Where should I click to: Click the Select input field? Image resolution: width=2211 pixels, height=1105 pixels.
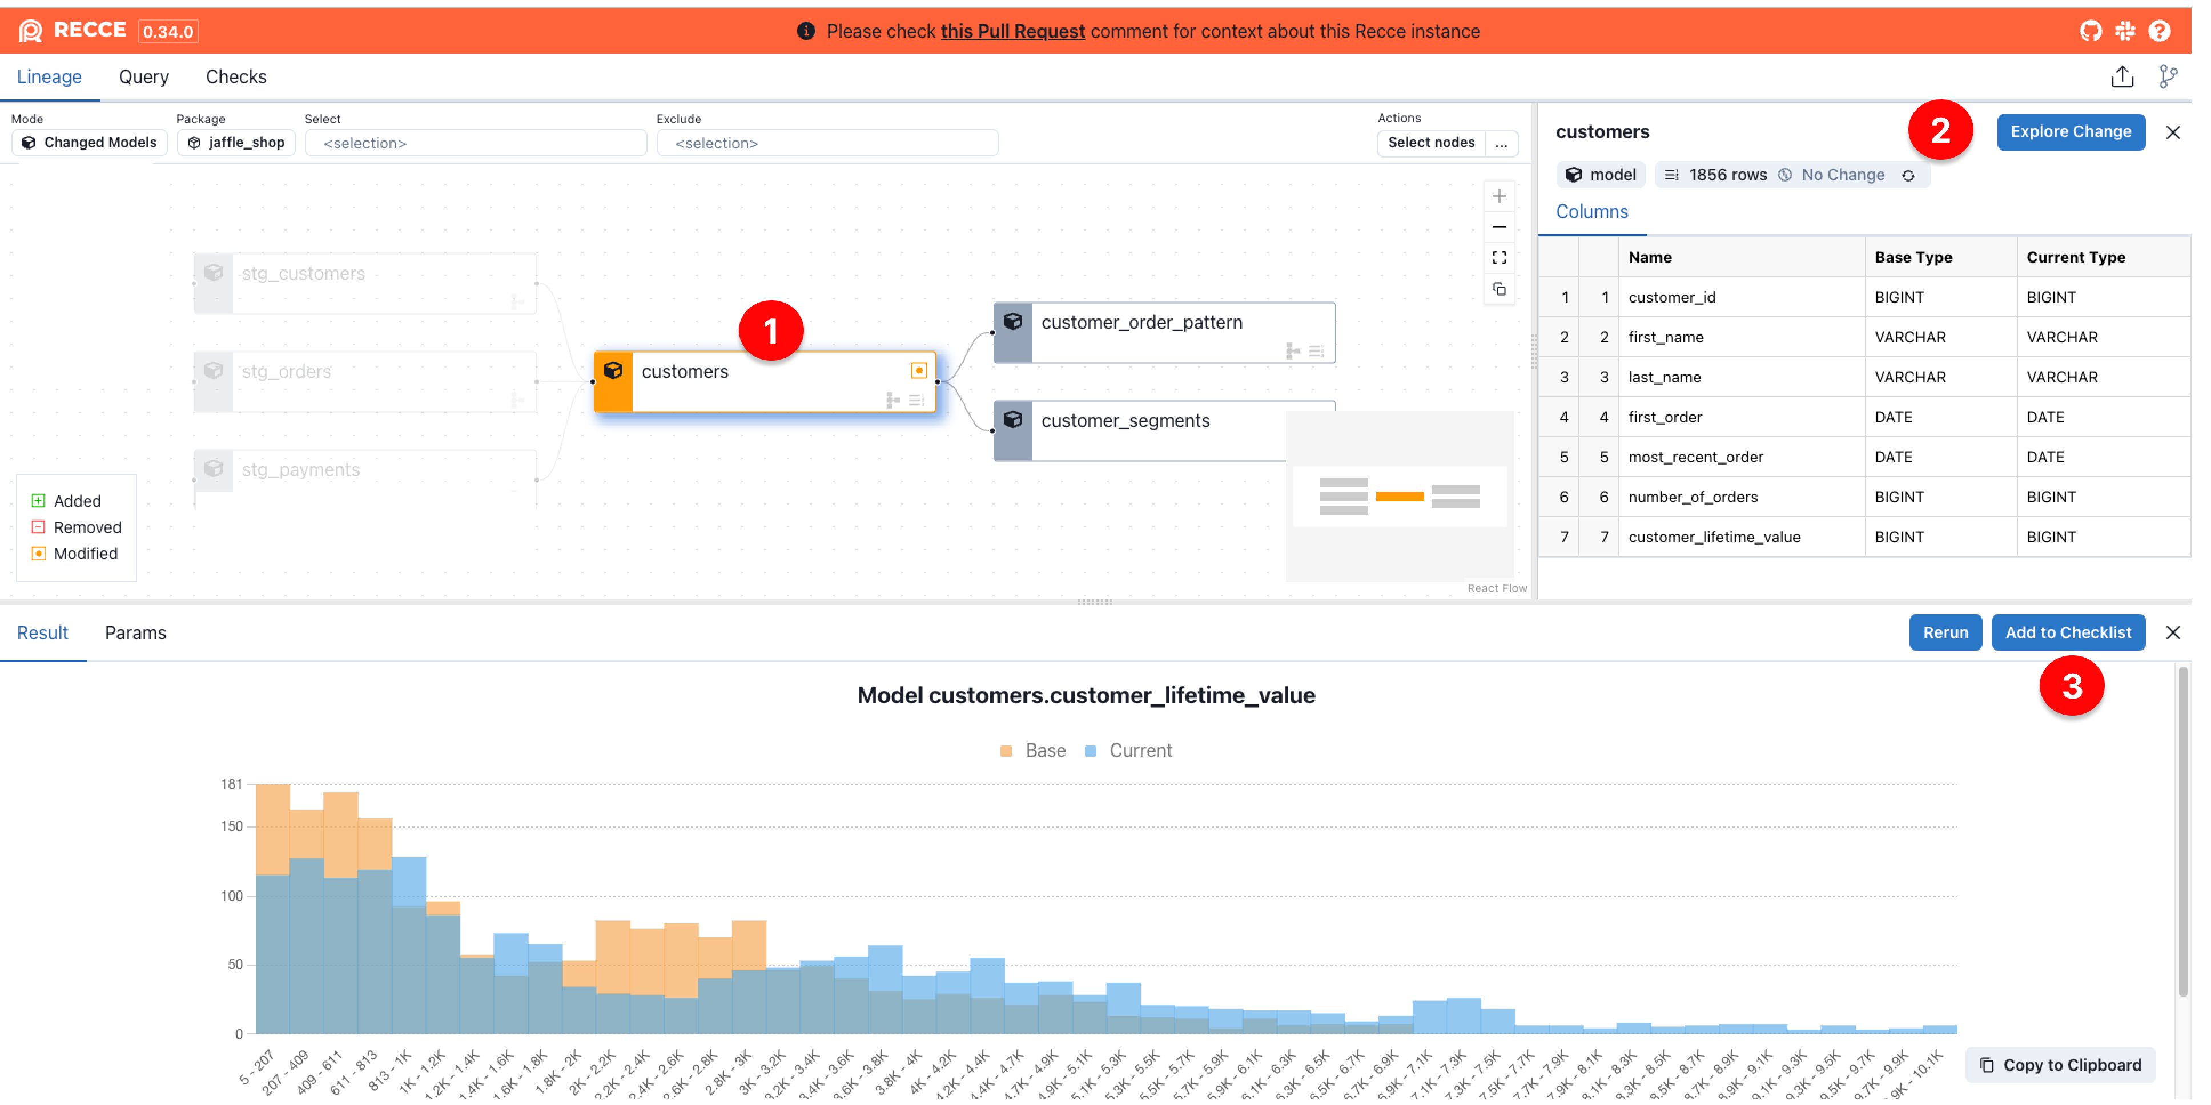[x=476, y=143]
